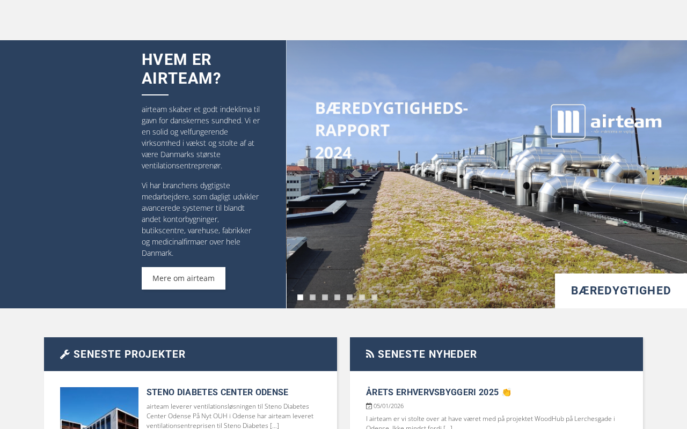Click the Seneste Projekter heading
This screenshot has height=429, width=687.
click(x=129, y=354)
